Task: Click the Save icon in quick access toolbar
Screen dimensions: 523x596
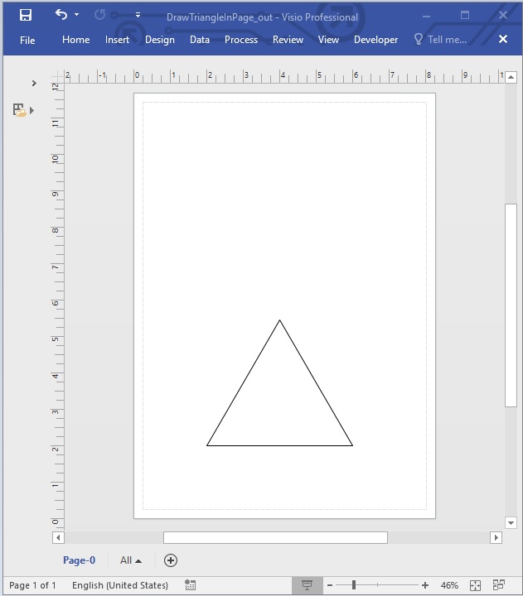Action: coord(26,15)
